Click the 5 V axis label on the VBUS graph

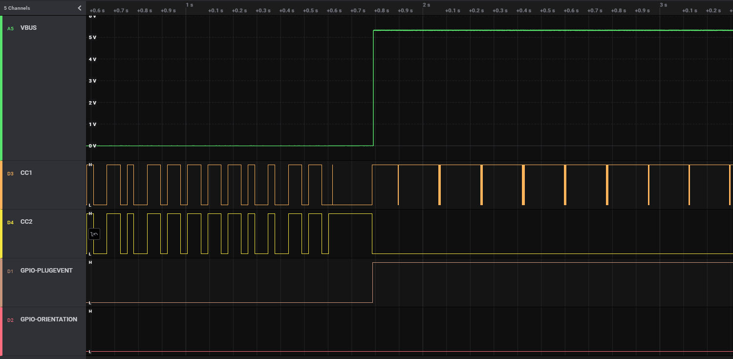(x=92, y=38)
